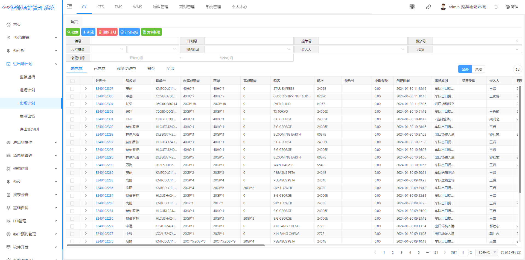Click the globe language switch icon
525x260 pixels.
[507, 7]
